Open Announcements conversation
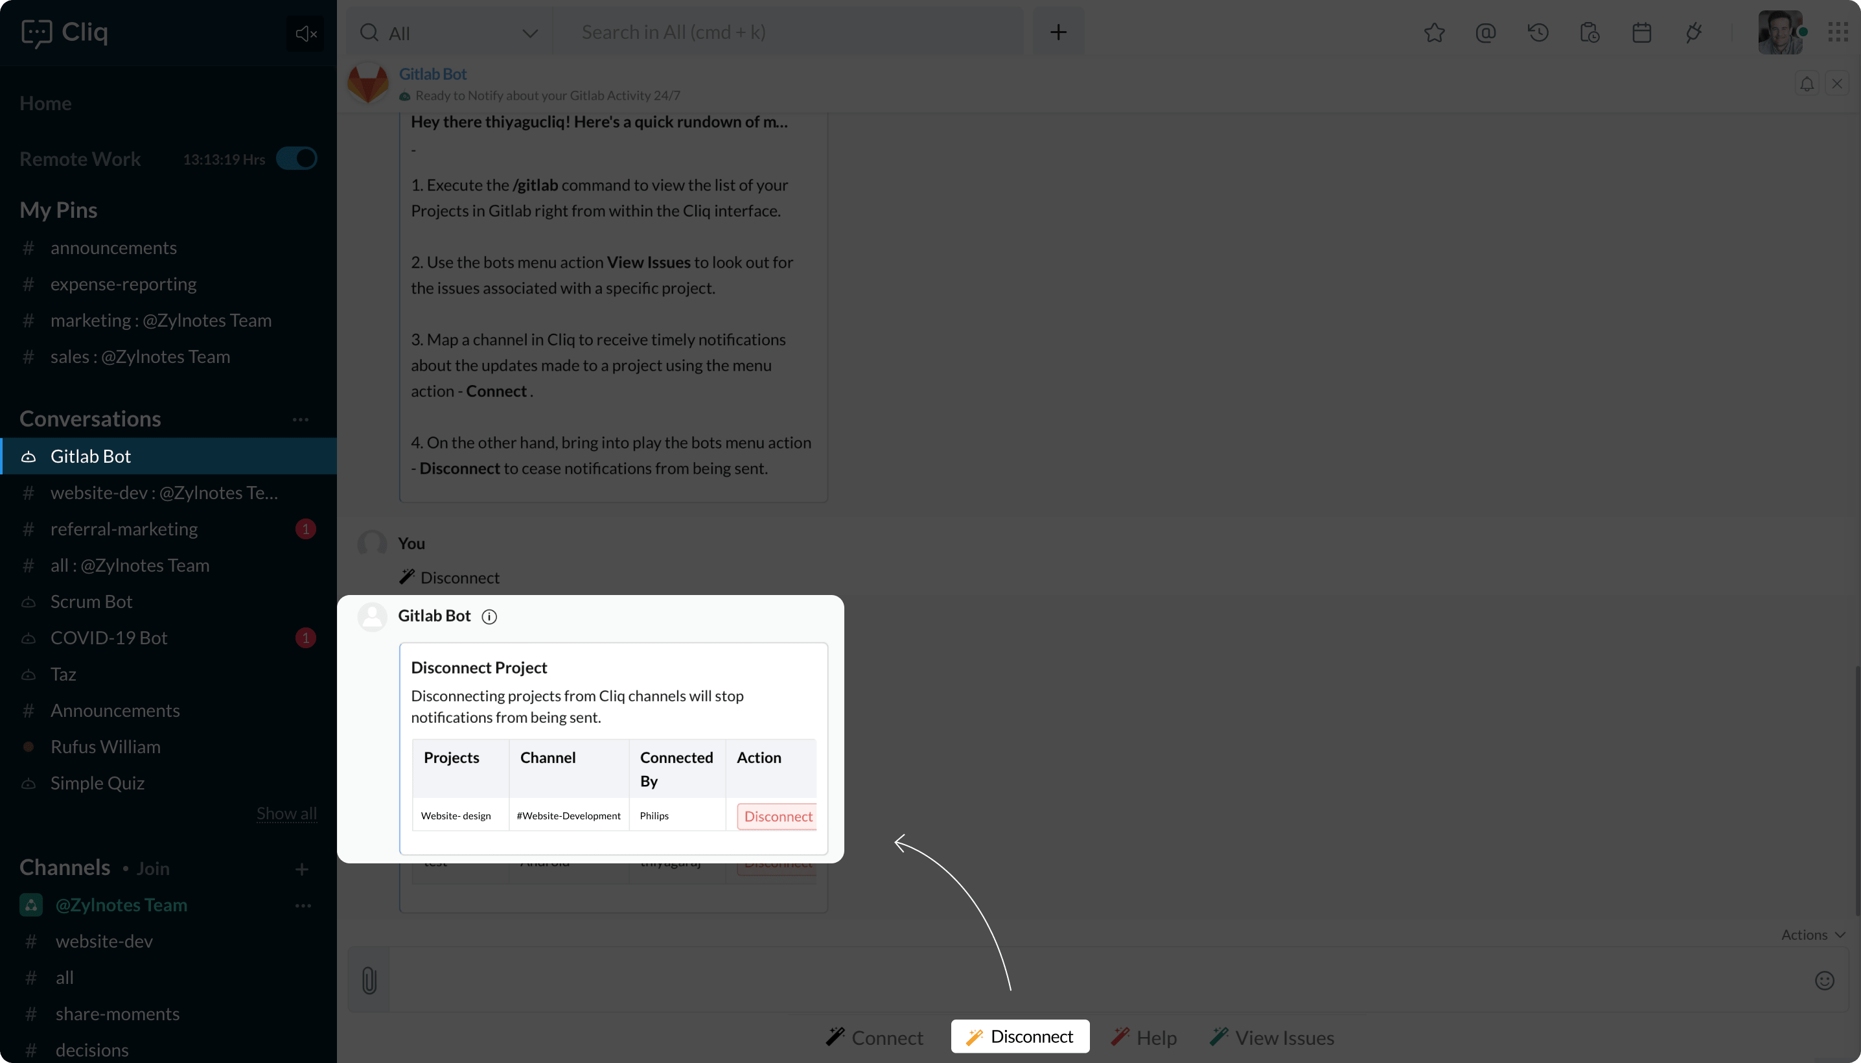This screenshot has width=1861, height=1063. coord(168,710)
